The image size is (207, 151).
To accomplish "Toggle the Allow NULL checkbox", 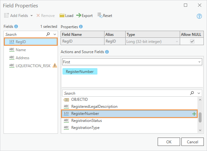I will pyautogui.click(x=192, y=41).
